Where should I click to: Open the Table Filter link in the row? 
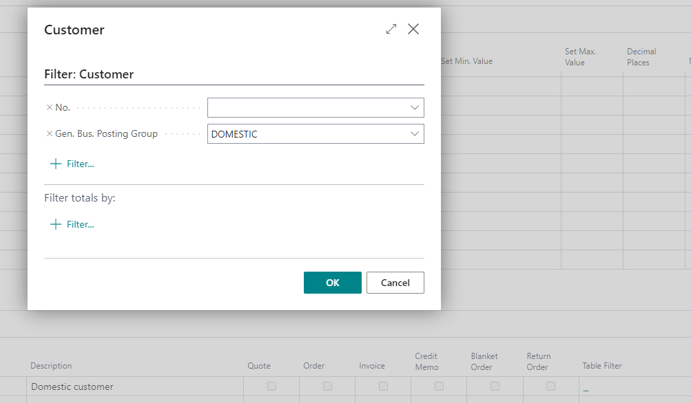pos(586,388)
